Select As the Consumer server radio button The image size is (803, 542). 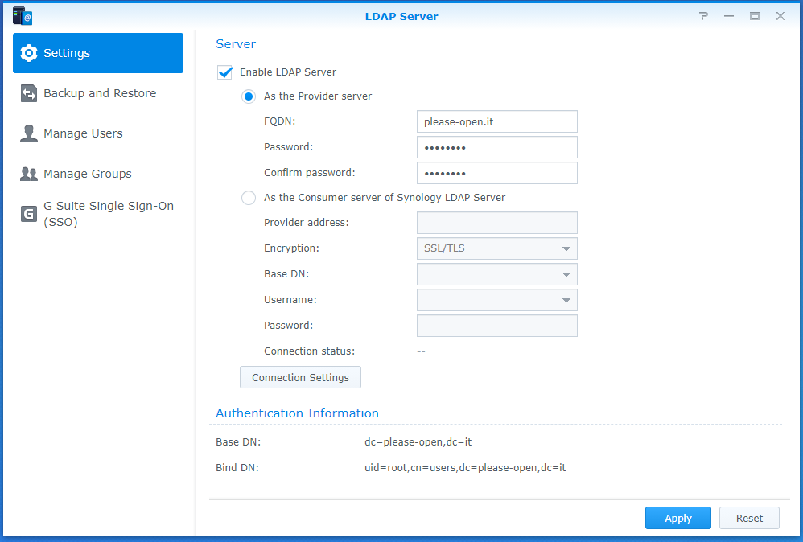pyautogui.click(x=249, y=198)
